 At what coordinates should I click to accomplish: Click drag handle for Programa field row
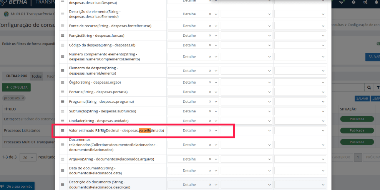click(x=63, y=102)
